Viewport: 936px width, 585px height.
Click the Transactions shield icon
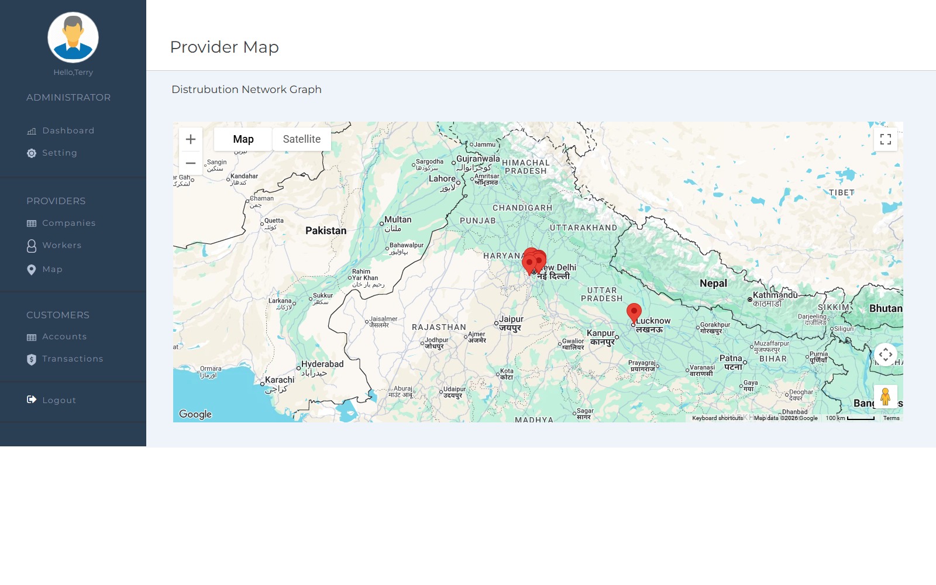pyautogui.click(x=32, y=359)
